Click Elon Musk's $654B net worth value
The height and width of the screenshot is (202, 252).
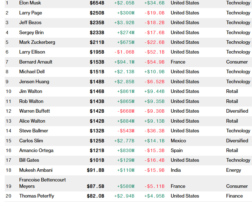pos(97,3)
